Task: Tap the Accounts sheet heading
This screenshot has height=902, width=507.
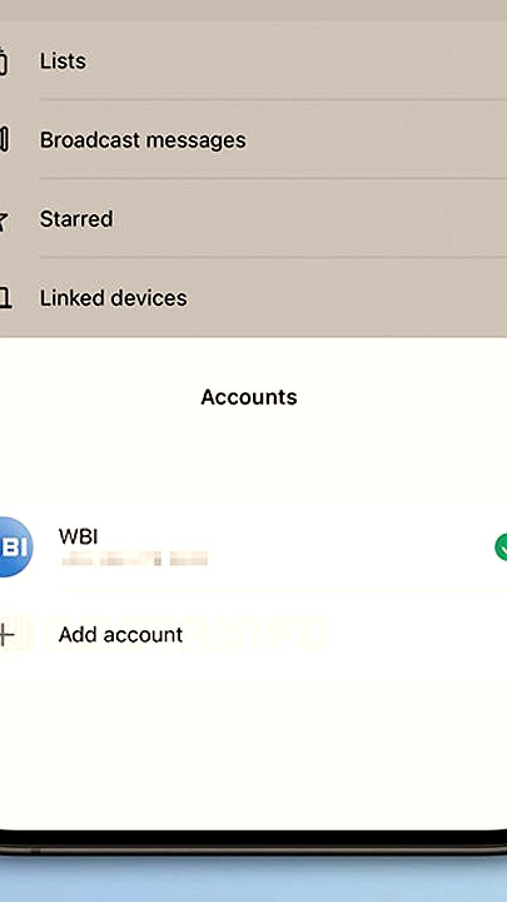Action: tap(249, 397)
